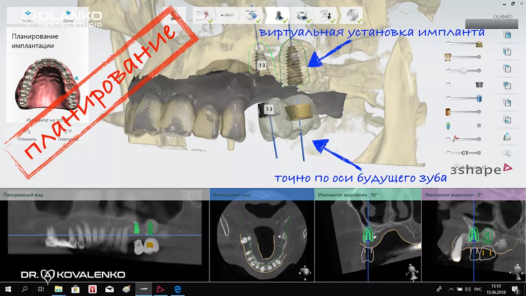Click the CT transparency slider
This screenshot has width=526, height=296.
[464, 153]
